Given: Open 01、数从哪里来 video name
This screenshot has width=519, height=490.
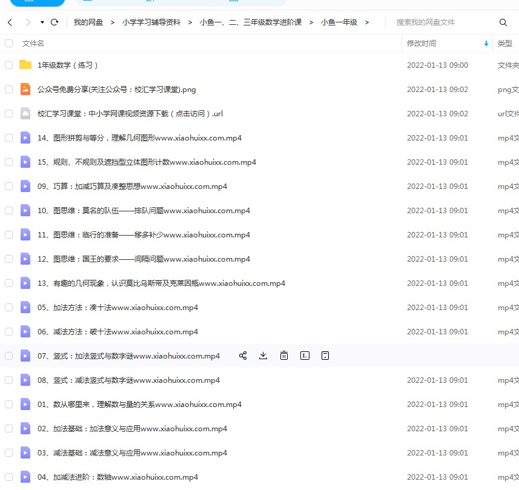Looking at the screenshot, I should [139, 404].
